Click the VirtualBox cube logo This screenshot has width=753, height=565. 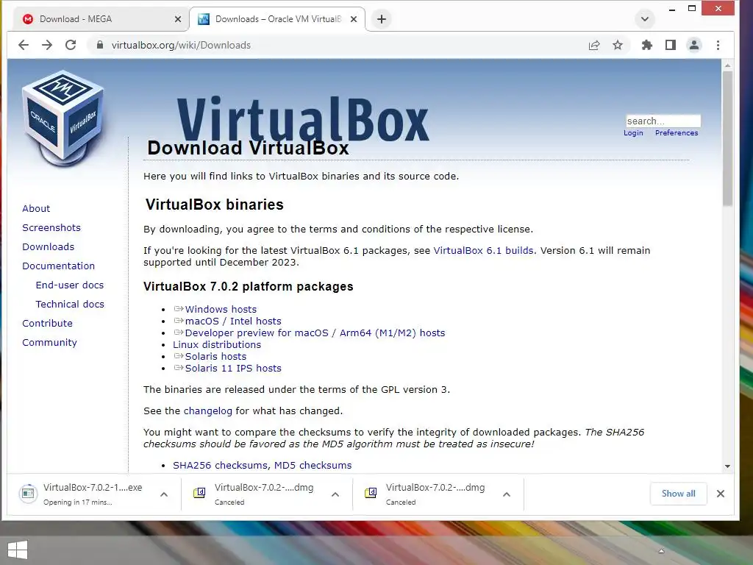[x=63, y=118]
